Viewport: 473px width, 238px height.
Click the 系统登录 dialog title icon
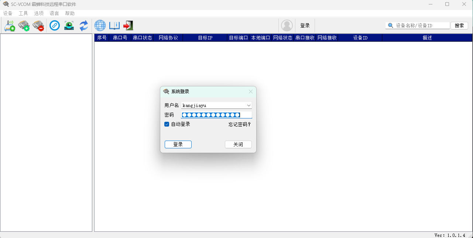pos(167,92)
